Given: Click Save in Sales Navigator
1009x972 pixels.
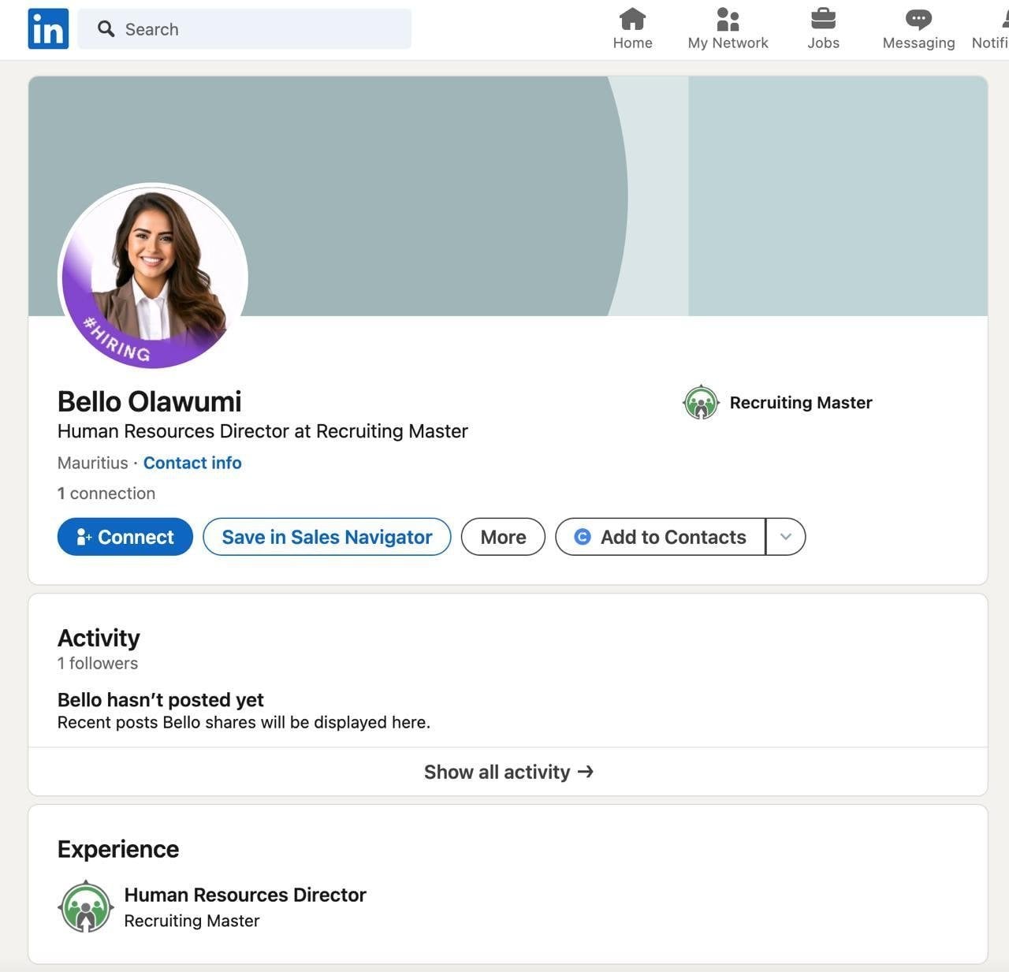Looking at the screenshot, I should click(326, 537).
